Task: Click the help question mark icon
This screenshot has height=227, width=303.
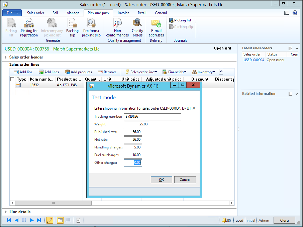Action: click(x=295, y=13)
